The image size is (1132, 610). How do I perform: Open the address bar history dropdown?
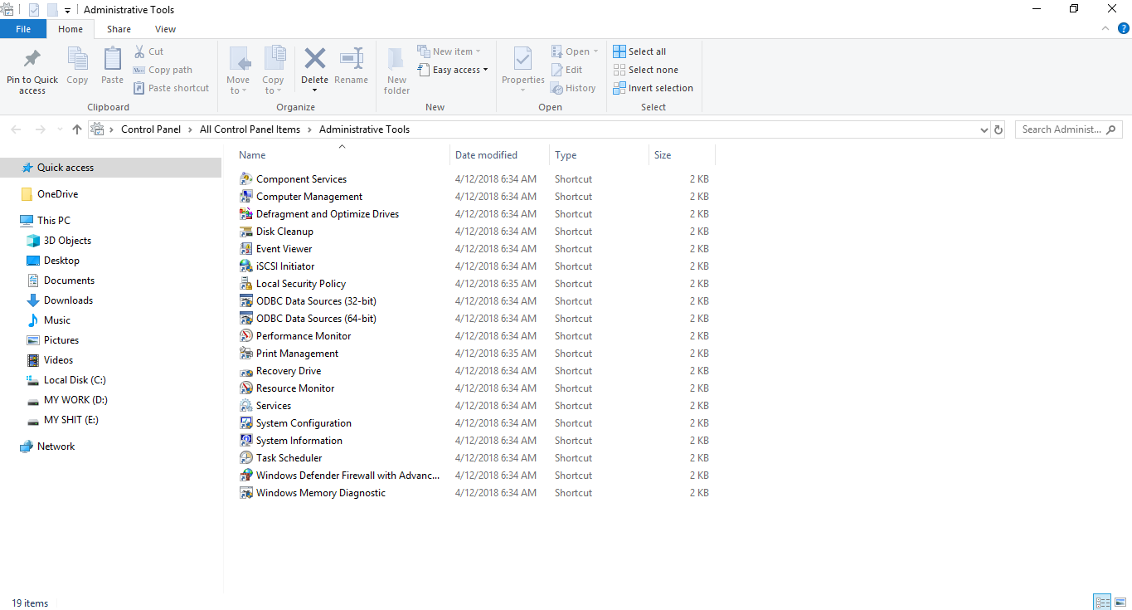click(x=984, y=129)
